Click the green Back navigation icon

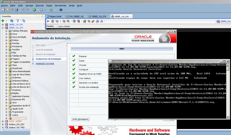pos(34,10)
